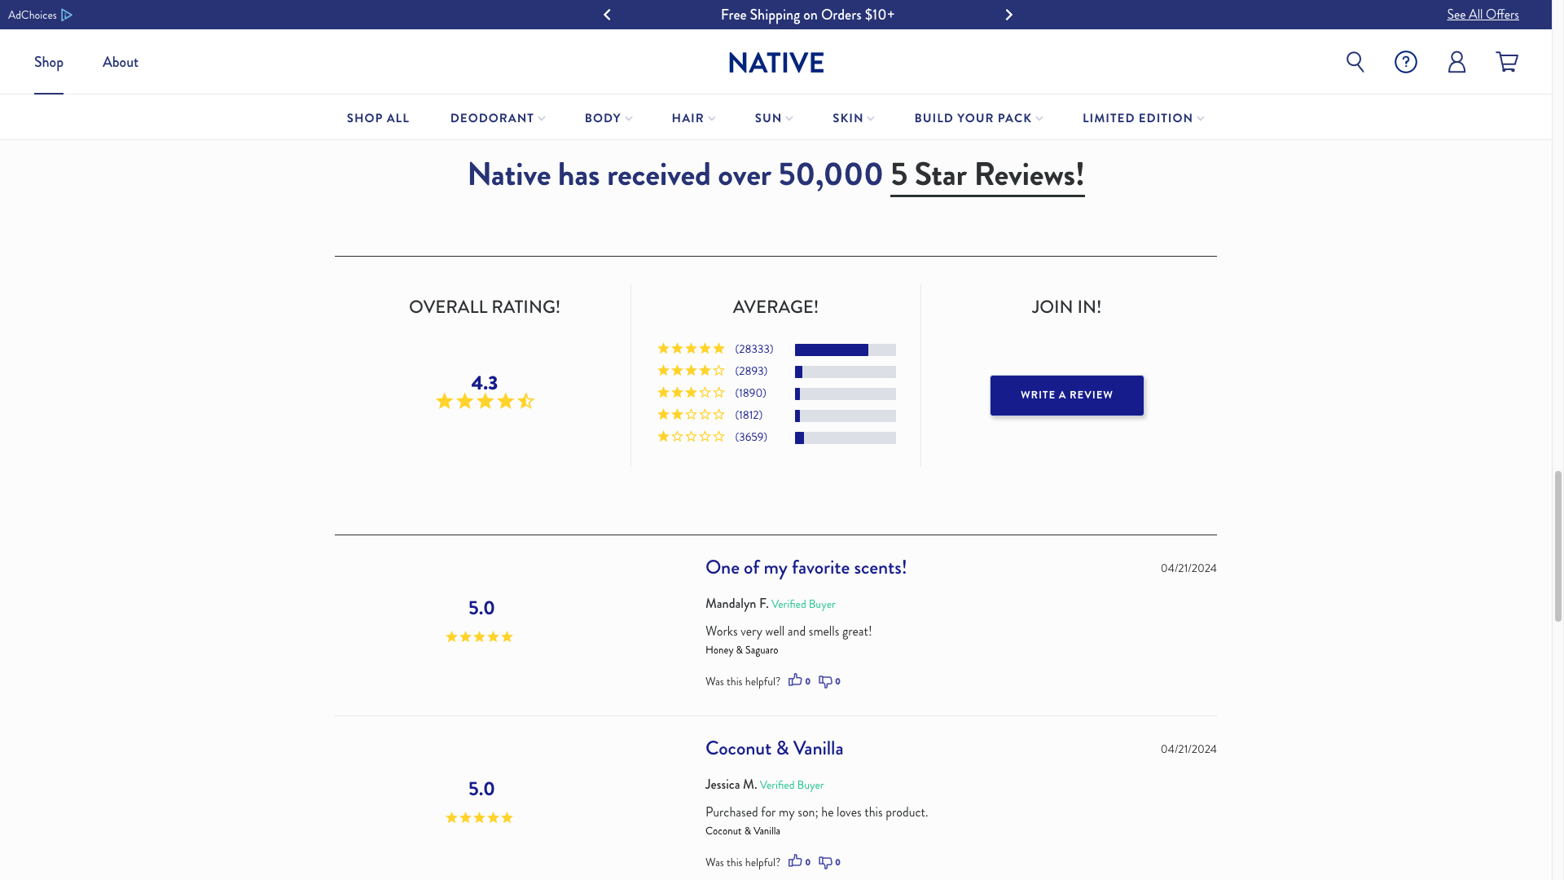This screenshot has width=1564, height=880.
Task: Filter reviews by three-star row (1890)
Action: click(x=776, y=393)
